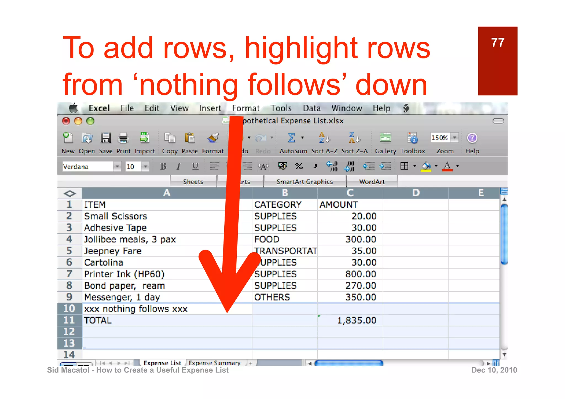Open the Toolbox icon

pos(412,138)
